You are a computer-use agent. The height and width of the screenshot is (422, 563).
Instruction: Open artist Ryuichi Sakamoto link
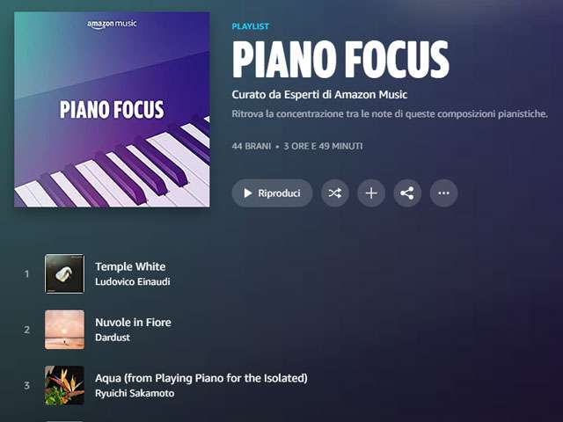point(135,393)
